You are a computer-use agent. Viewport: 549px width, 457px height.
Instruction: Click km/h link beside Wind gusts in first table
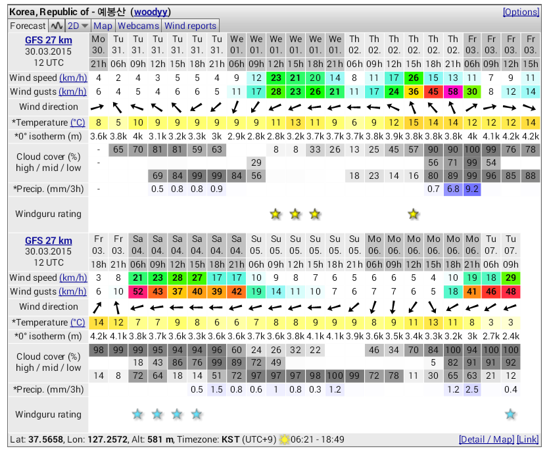tap(72, 92)
